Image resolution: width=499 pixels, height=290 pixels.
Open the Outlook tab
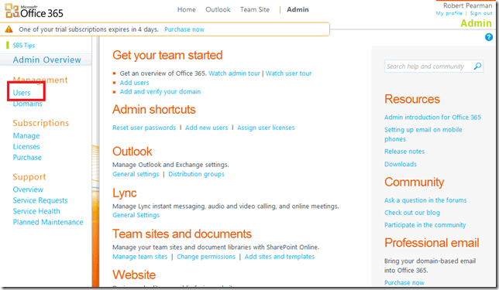(218, 9)
